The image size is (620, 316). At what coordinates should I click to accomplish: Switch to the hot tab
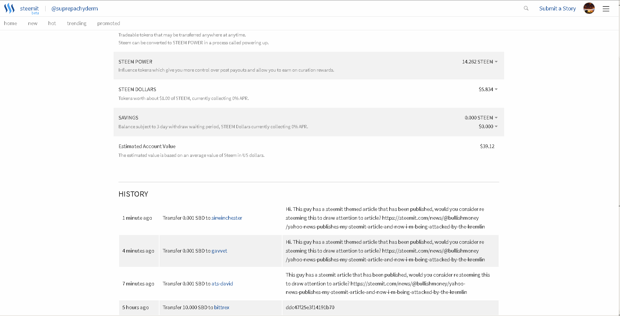pyautogui.click(x=52, y=23)
